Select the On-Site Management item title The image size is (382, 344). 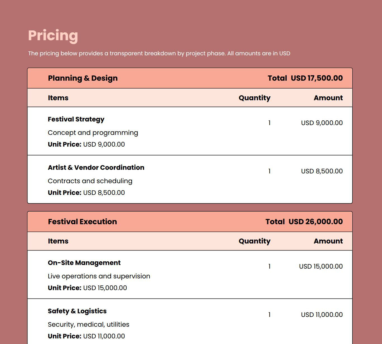[84, 263]
